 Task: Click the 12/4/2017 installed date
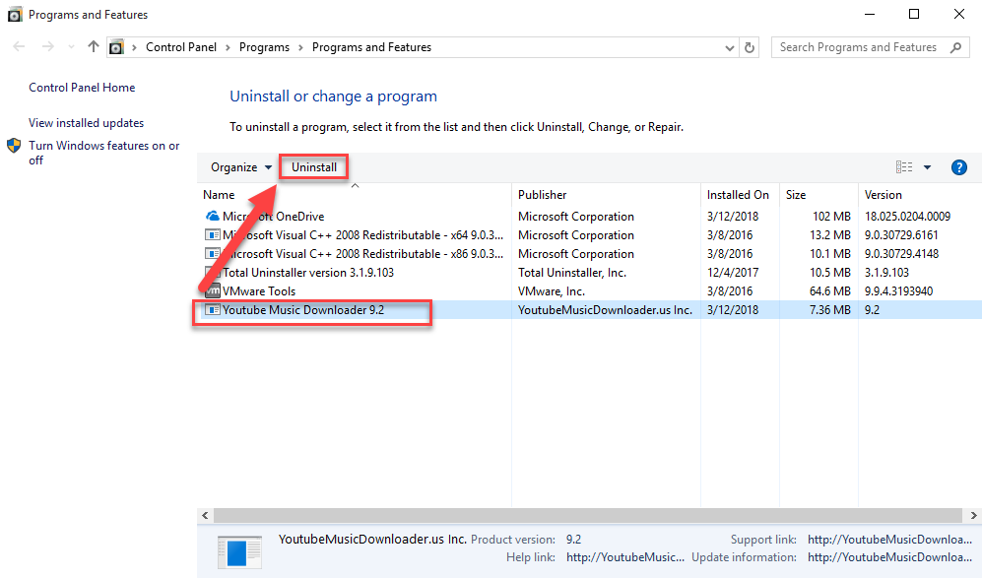click(733, 273)
